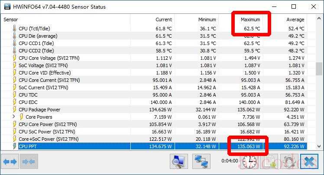Expand the Core Powers tree node
The height and width of the screenshot is (175, 324).
[x=13, y=117]
